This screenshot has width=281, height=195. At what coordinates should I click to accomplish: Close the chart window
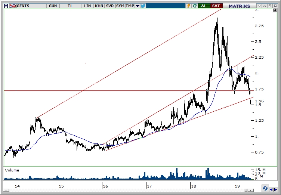(275, 6)
